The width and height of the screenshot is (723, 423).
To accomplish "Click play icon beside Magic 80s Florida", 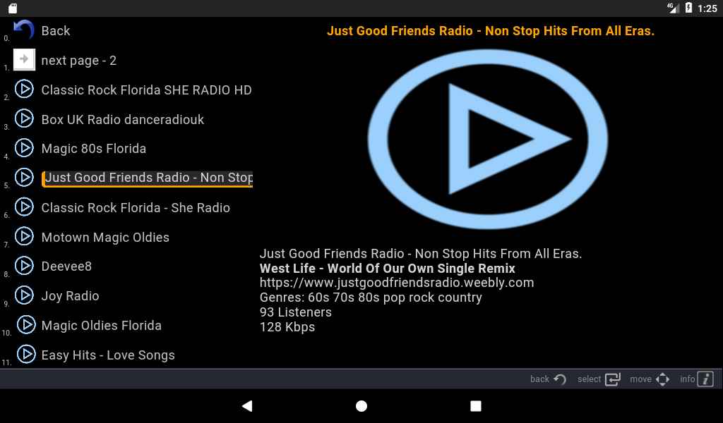I will click(24, 148).
